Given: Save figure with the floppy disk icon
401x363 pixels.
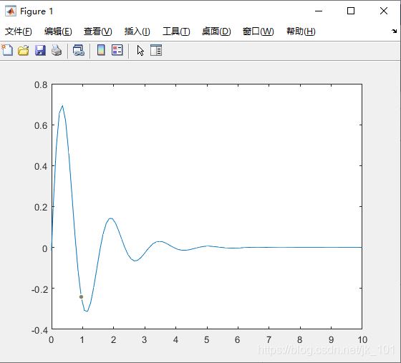Looking at the screenshot, I should [x=40, y=50].
